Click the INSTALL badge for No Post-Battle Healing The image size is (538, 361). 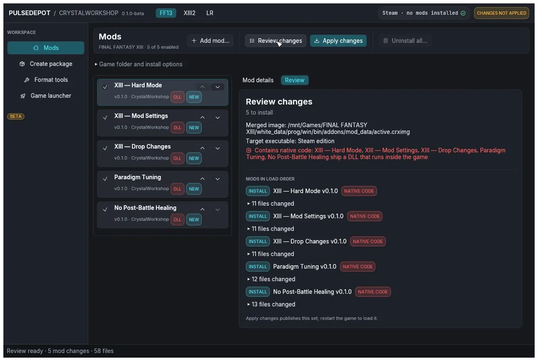(x=258, y=292)
